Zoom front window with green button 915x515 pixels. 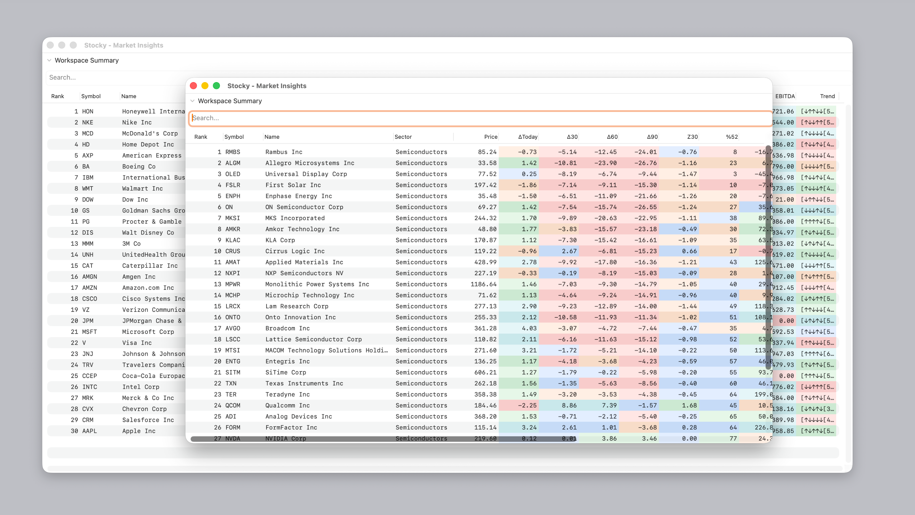[x=216, y=86]
